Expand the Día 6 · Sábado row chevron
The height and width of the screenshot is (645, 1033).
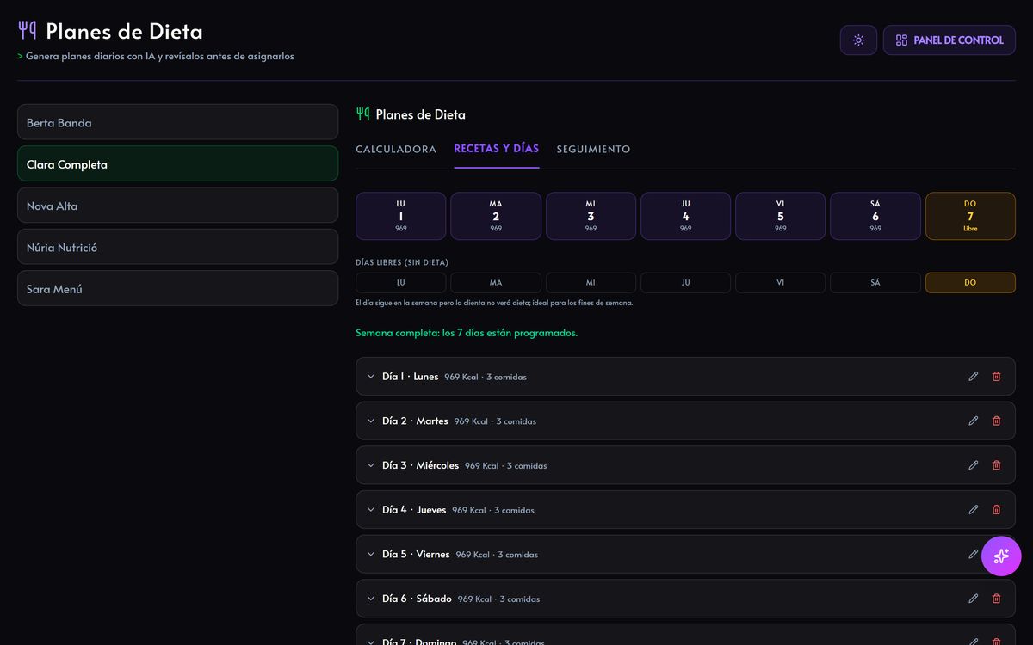coord(371,599)
